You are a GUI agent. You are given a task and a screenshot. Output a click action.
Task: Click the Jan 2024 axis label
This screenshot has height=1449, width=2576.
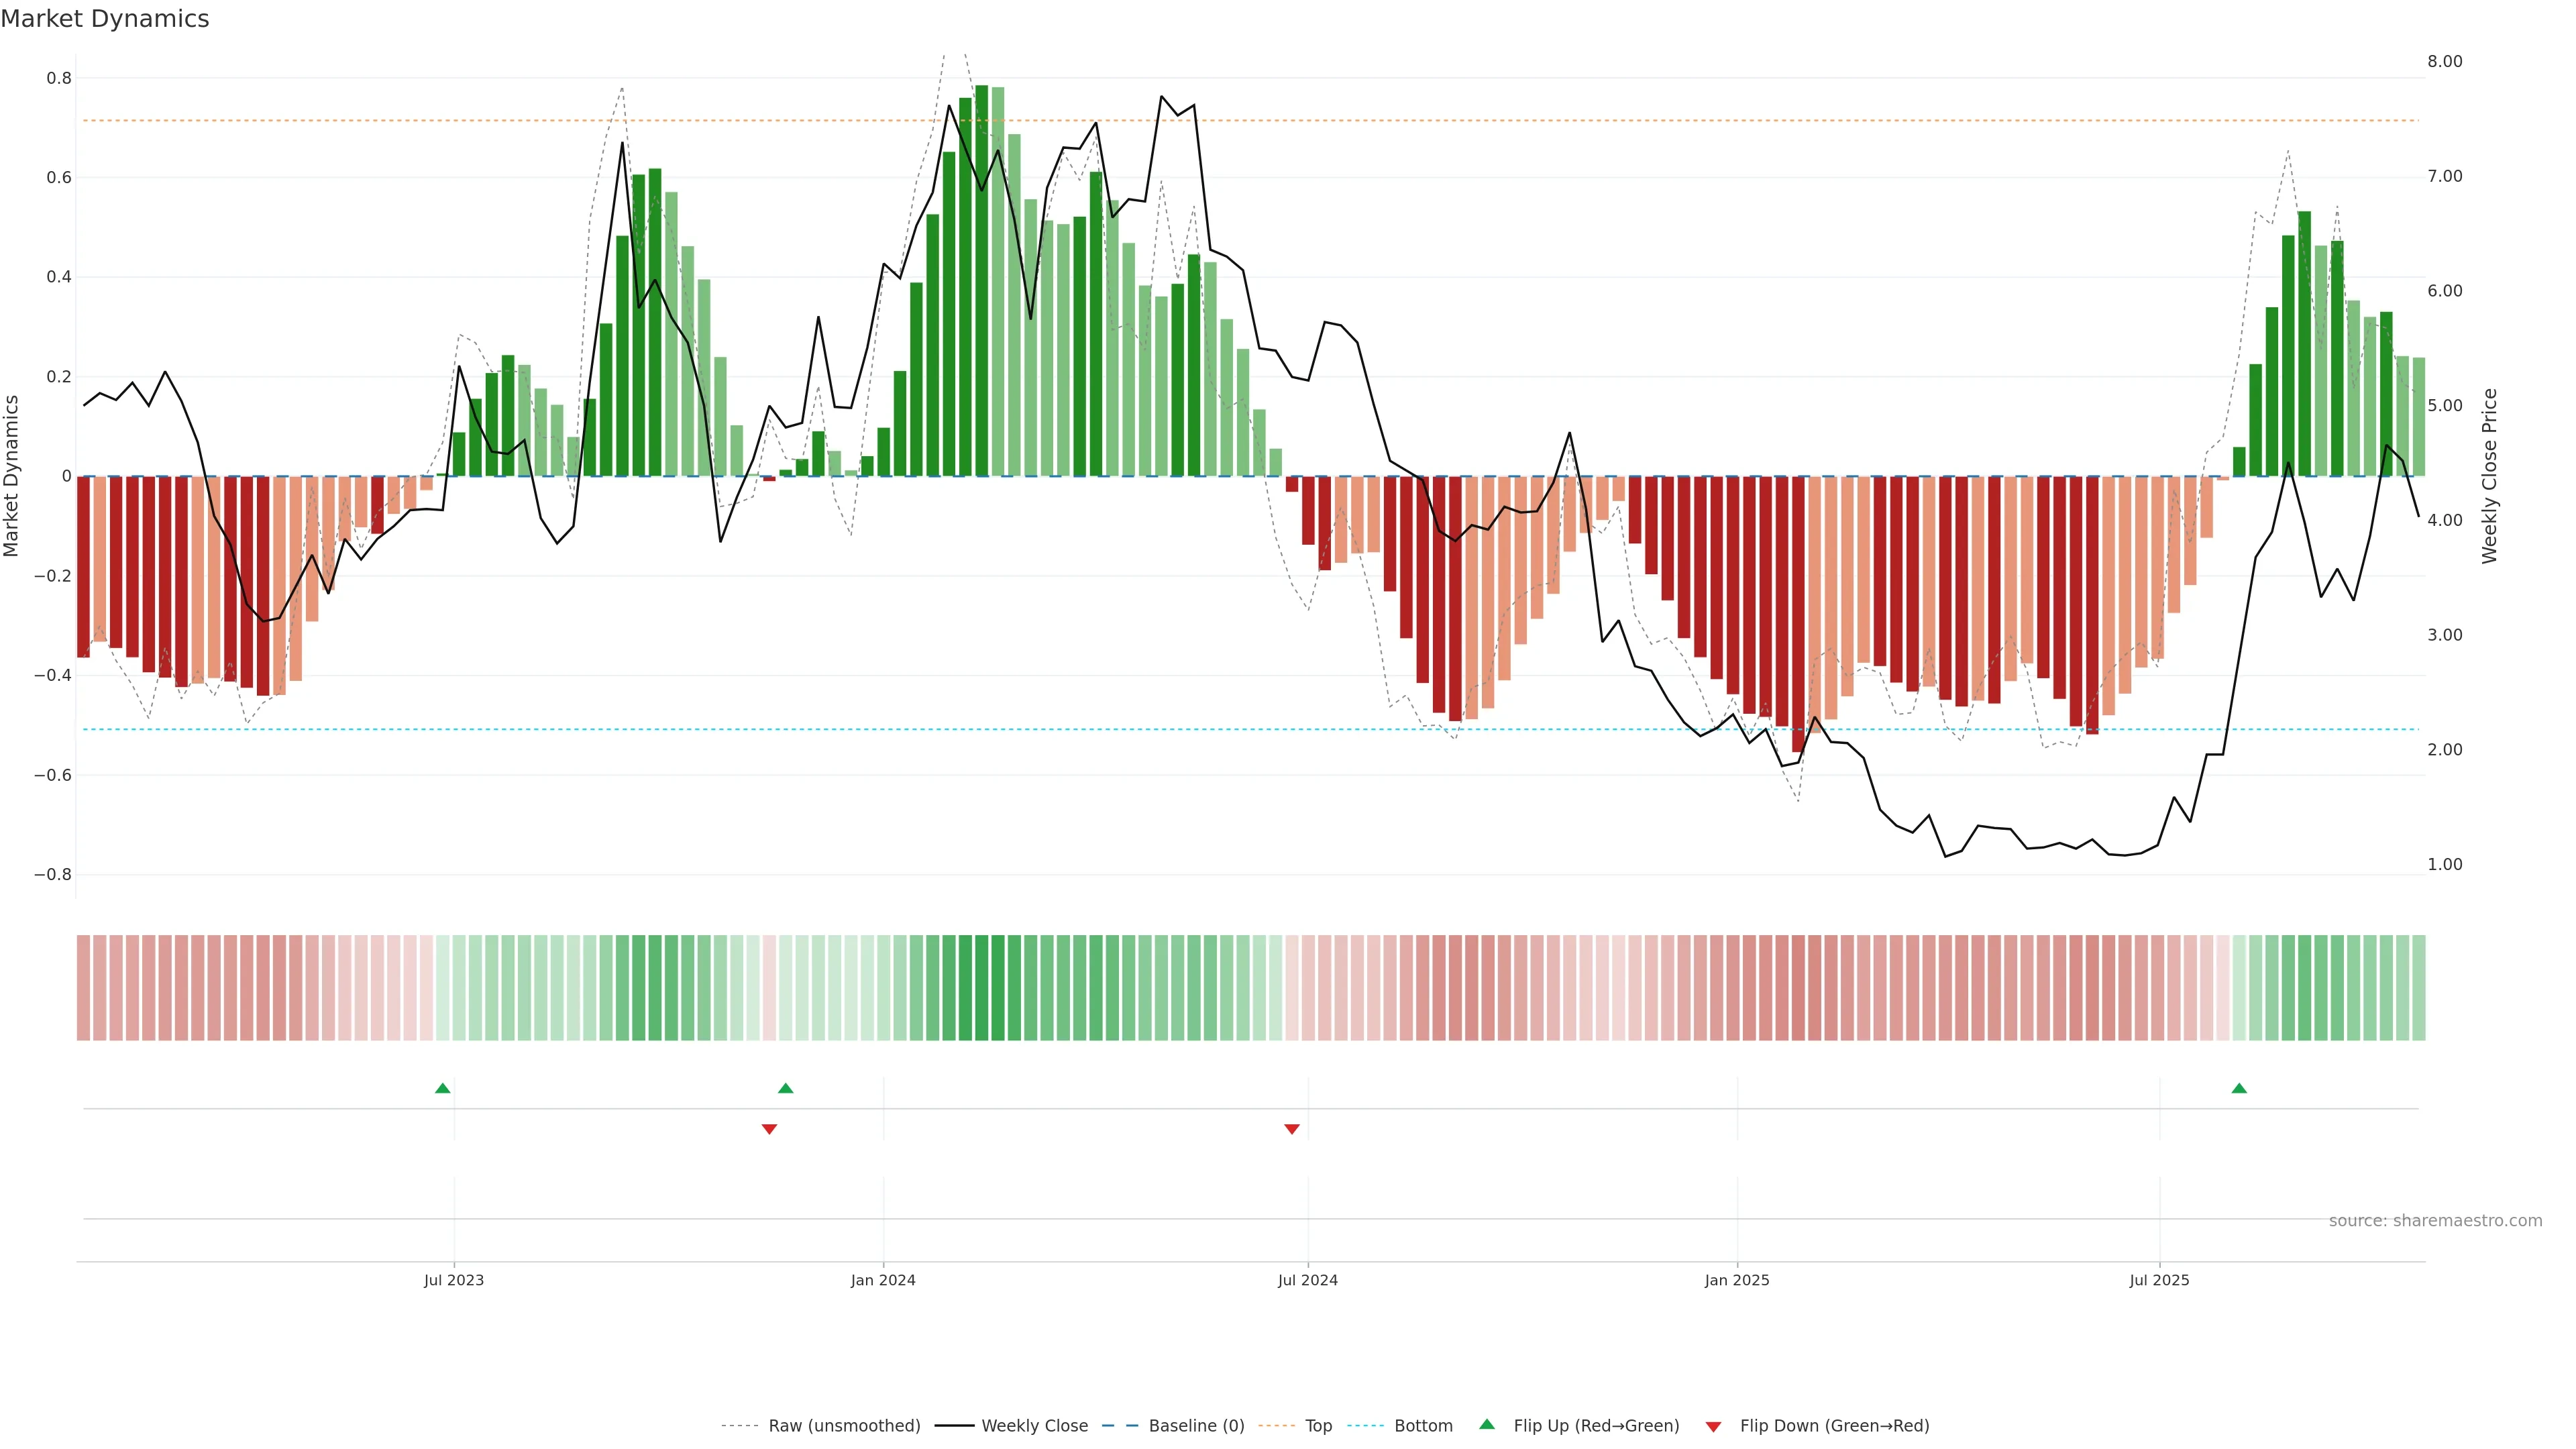pyautogui.click(x=883, y=1280)
